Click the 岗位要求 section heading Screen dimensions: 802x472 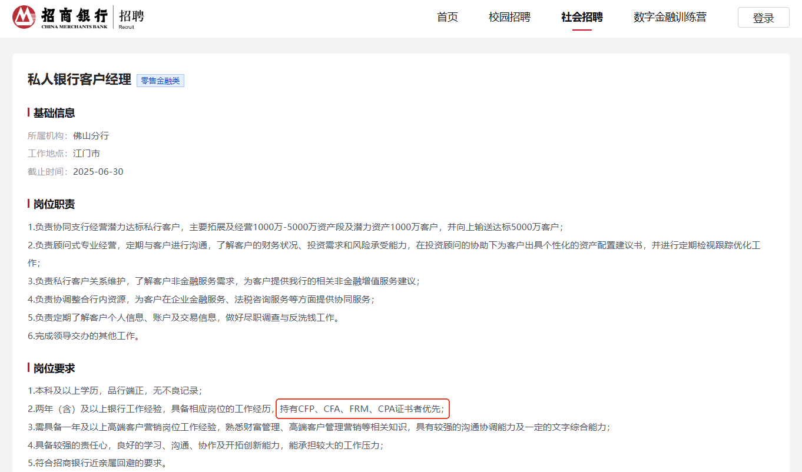point(54,368)
